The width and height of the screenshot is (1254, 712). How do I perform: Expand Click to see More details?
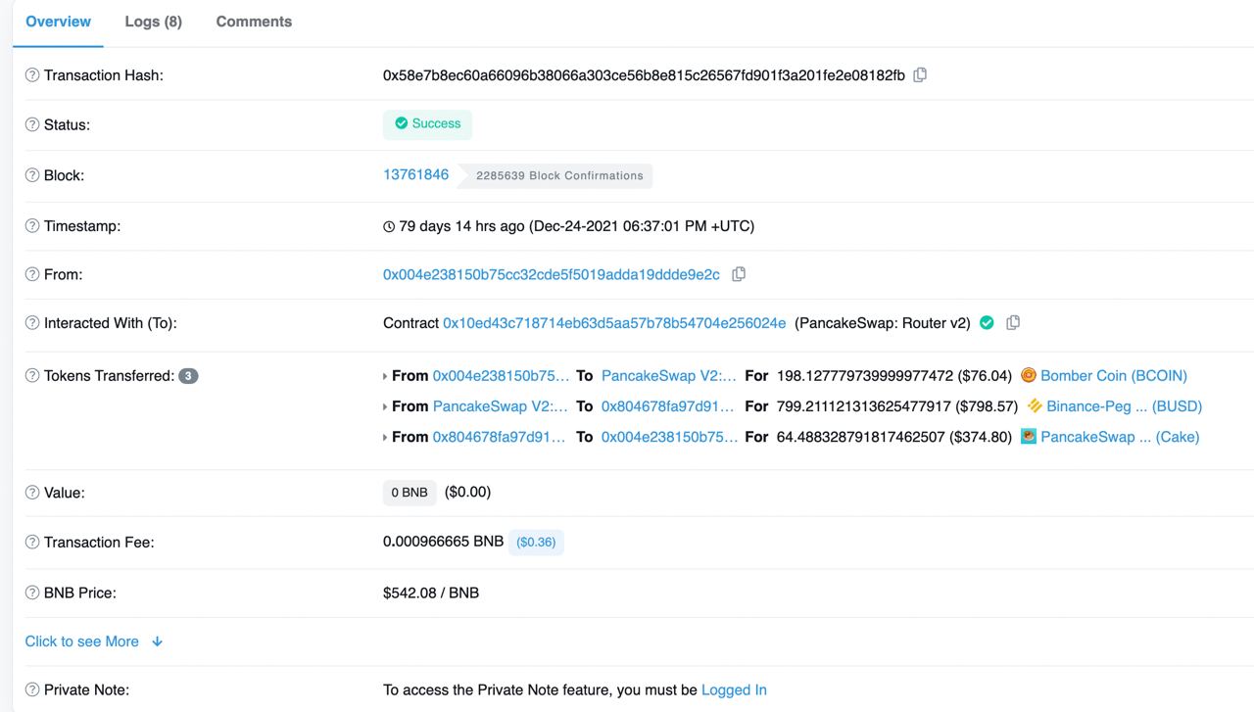[x=94, y=641]
